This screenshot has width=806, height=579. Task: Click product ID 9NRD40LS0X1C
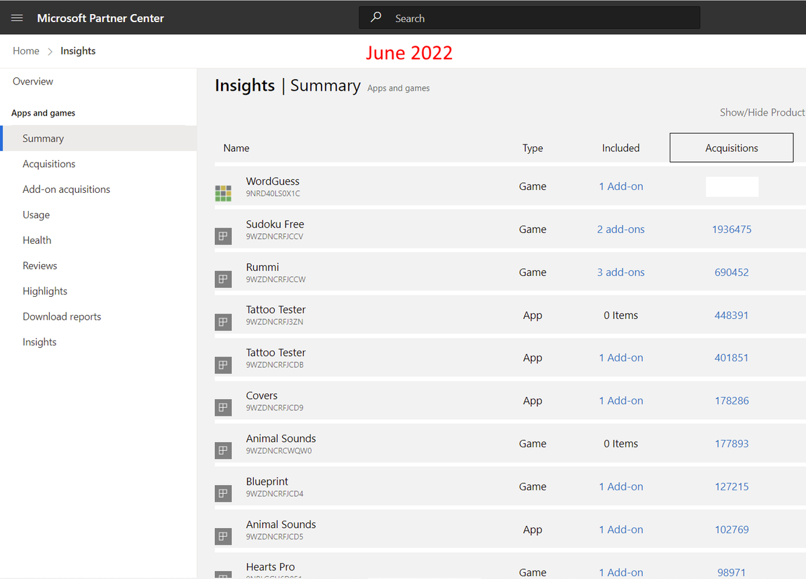[273, 193]
